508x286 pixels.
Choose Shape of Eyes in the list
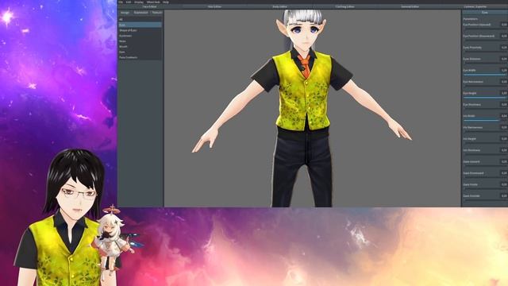(x=140, y=30)
